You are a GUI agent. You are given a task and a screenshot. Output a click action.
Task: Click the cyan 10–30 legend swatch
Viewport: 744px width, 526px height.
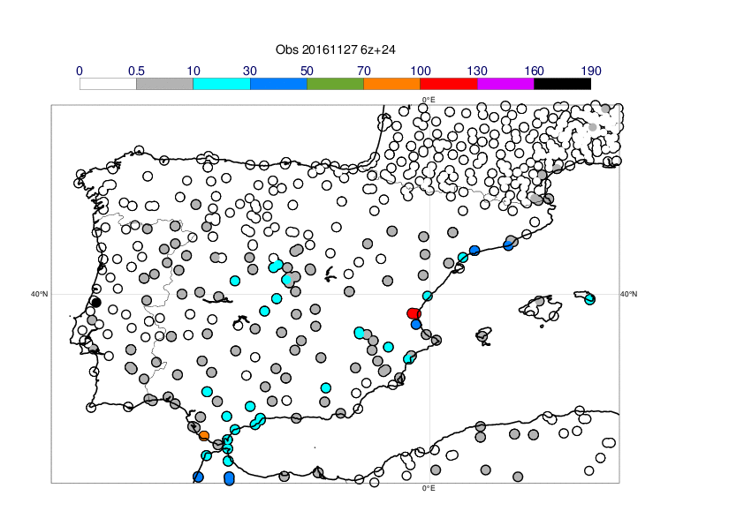pos(222,84)
